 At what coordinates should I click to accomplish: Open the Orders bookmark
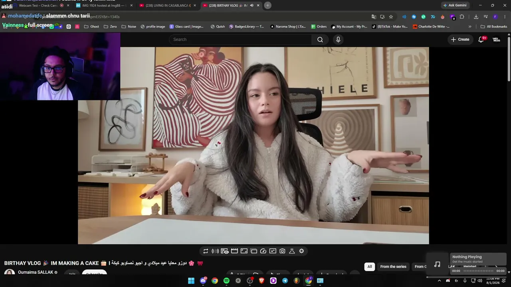coord(319,27)
